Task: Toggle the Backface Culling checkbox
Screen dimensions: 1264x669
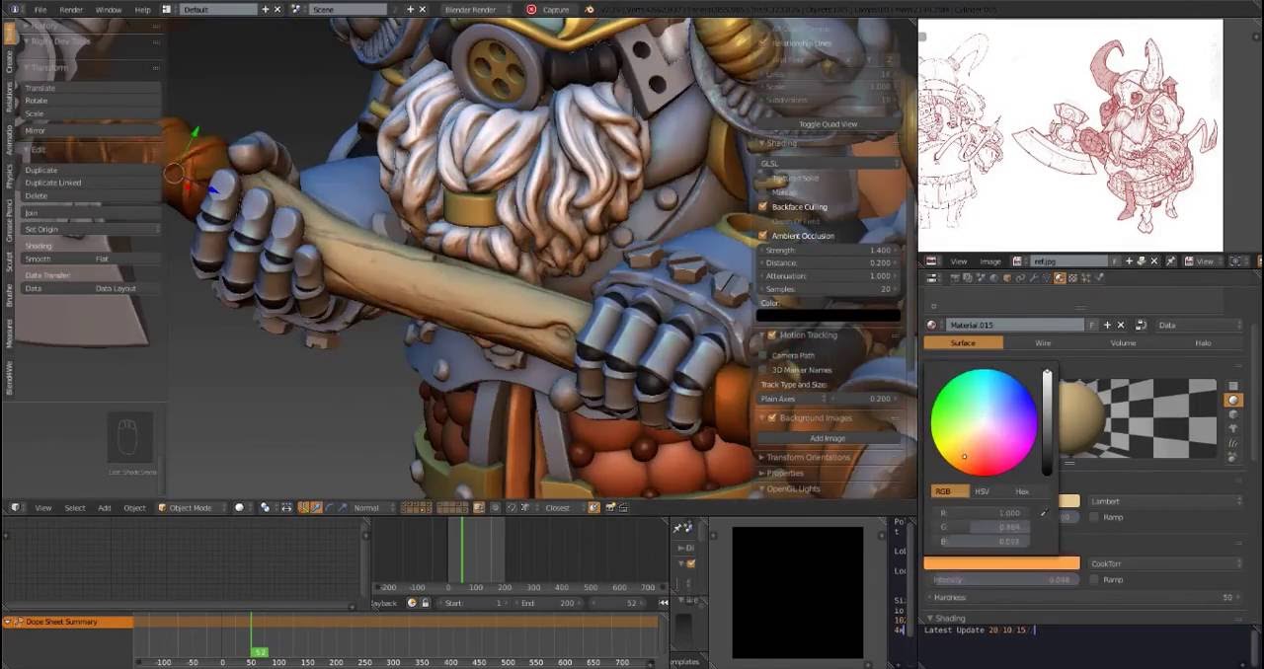Action: click(763, 207)
